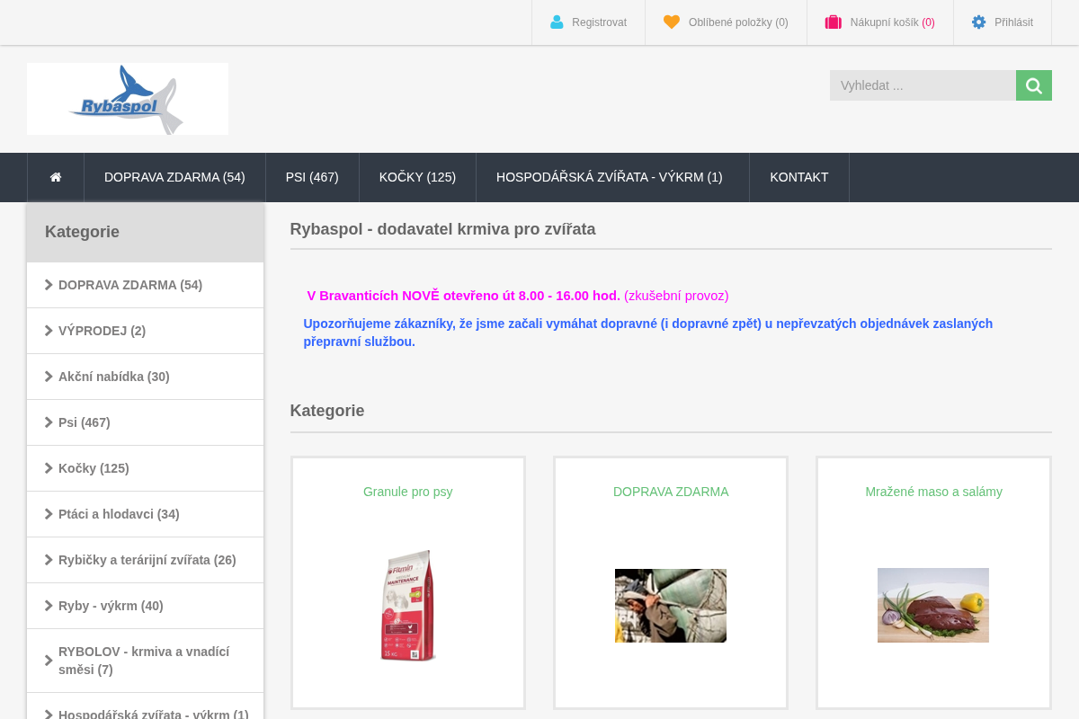Open the Rybaspol logo homepage link

[128, 99]
